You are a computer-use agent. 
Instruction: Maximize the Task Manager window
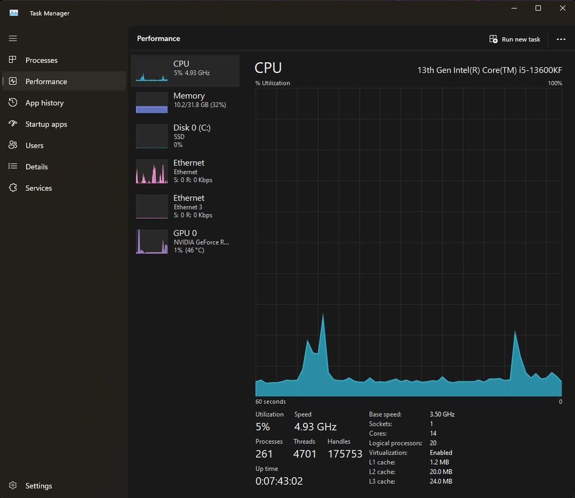point(538,8)
